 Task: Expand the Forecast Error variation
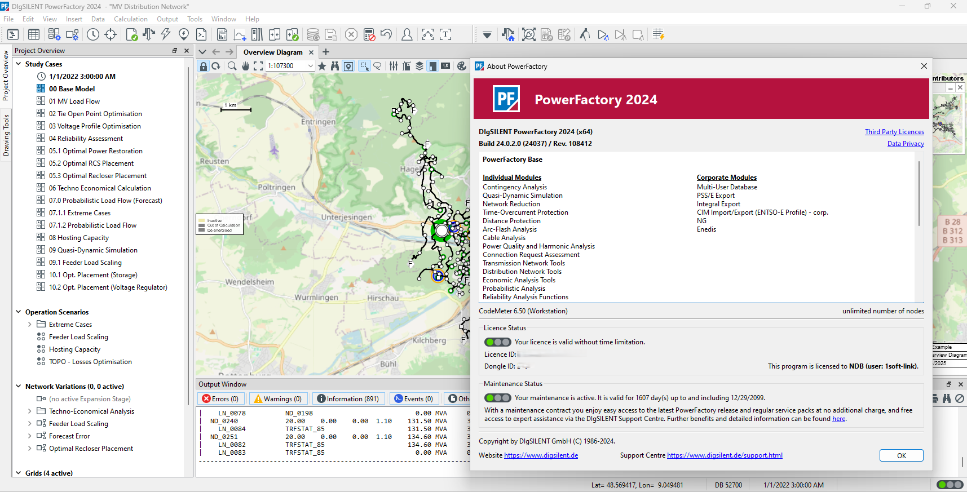30,436
